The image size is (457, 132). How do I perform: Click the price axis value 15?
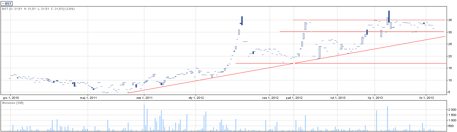point(450,68)
